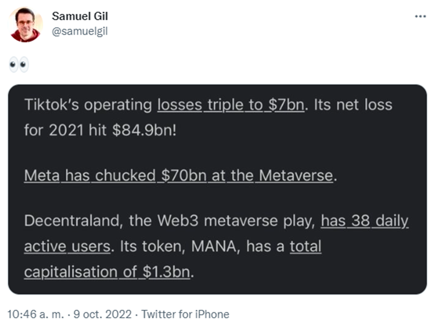This screenshot has width=435, height=327.
Task: Click the eyes emoji in the tweet
Action: (x=19, y=65)
